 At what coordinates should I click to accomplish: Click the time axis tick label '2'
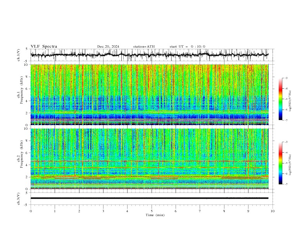pyautogui.click(x=79, y=211)
